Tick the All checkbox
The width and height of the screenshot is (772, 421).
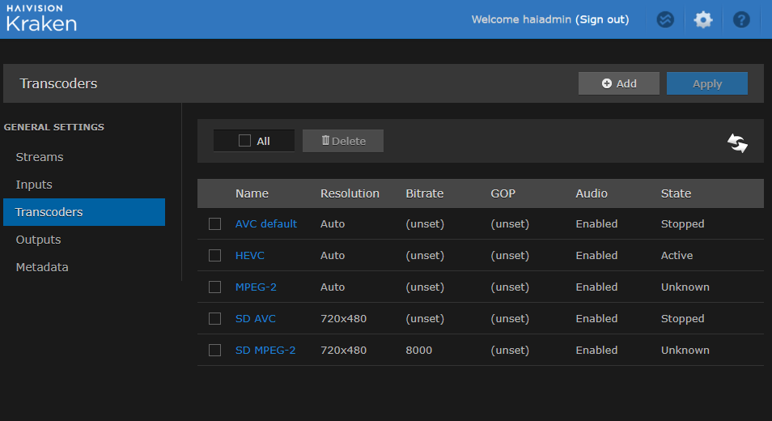click(x=245, y=141)
